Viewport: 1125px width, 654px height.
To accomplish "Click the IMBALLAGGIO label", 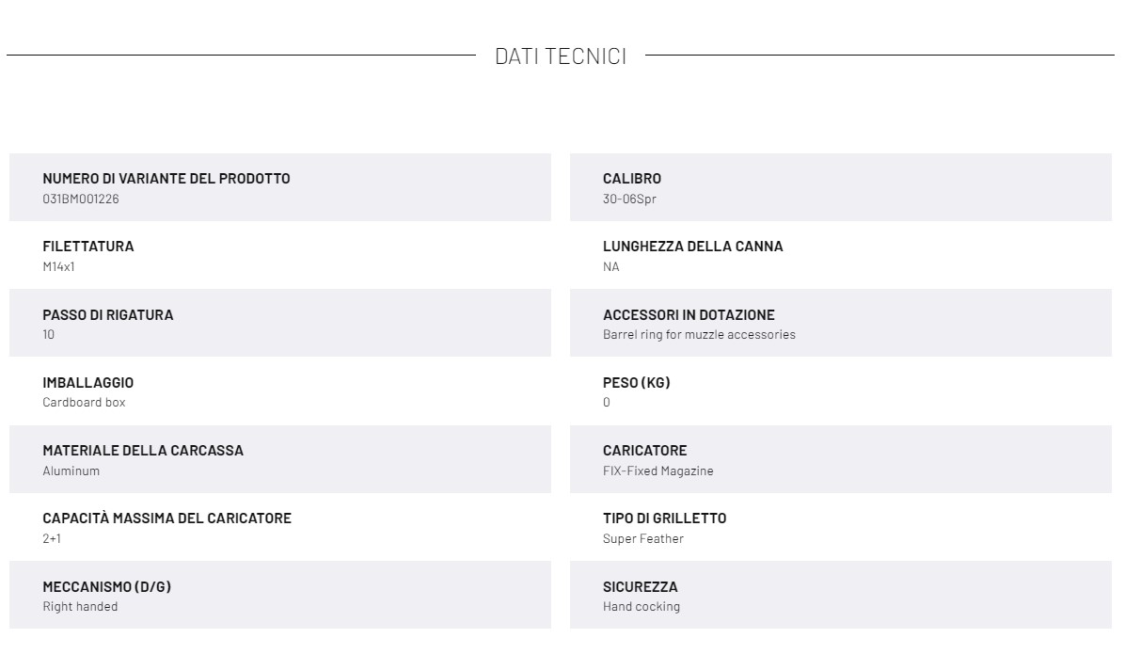I will [88, 383].
